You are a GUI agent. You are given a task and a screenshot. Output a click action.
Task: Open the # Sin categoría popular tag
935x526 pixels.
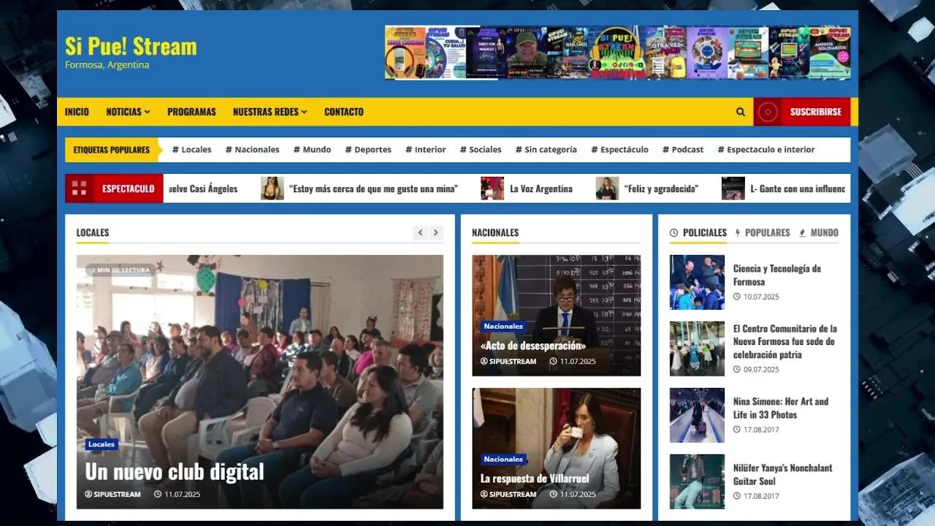point(546,150)
